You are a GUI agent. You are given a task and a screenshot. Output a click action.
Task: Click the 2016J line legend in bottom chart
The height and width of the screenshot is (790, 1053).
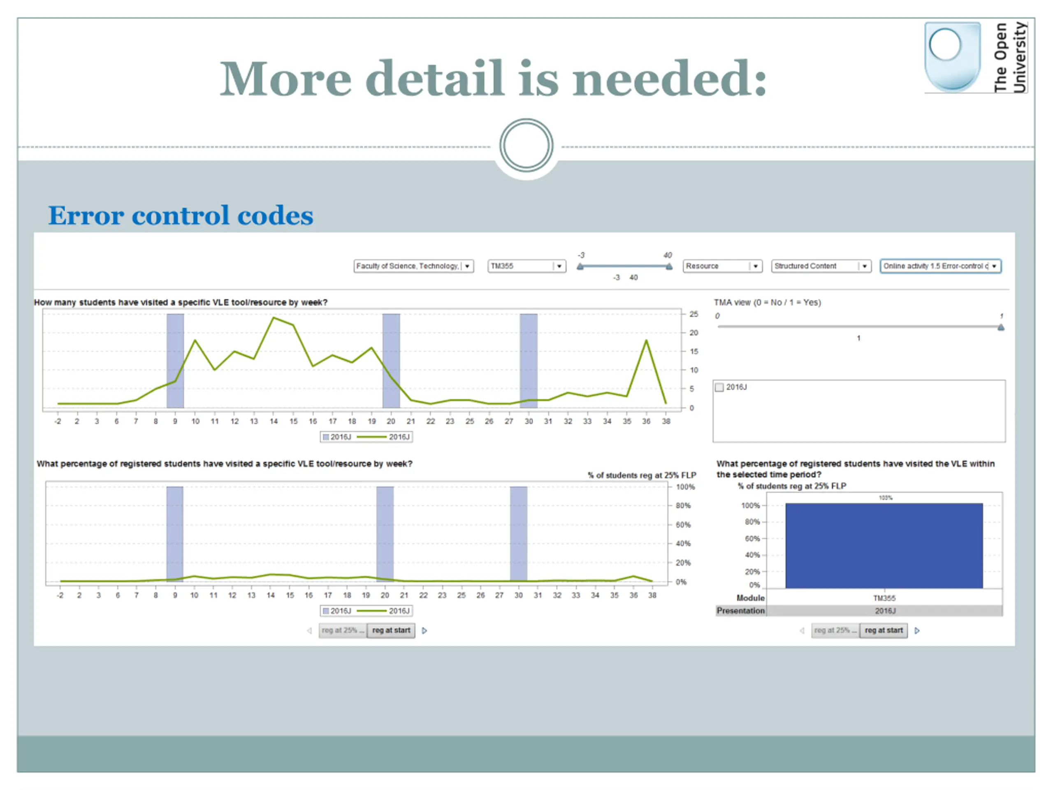[383, 611]
